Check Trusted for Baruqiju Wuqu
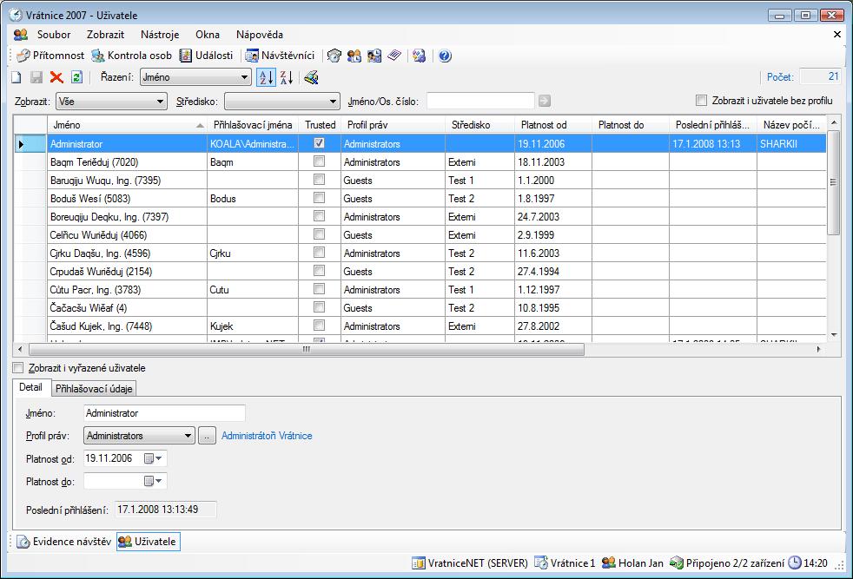The height and width of the screenshot is (579, 853). (320, 180)
